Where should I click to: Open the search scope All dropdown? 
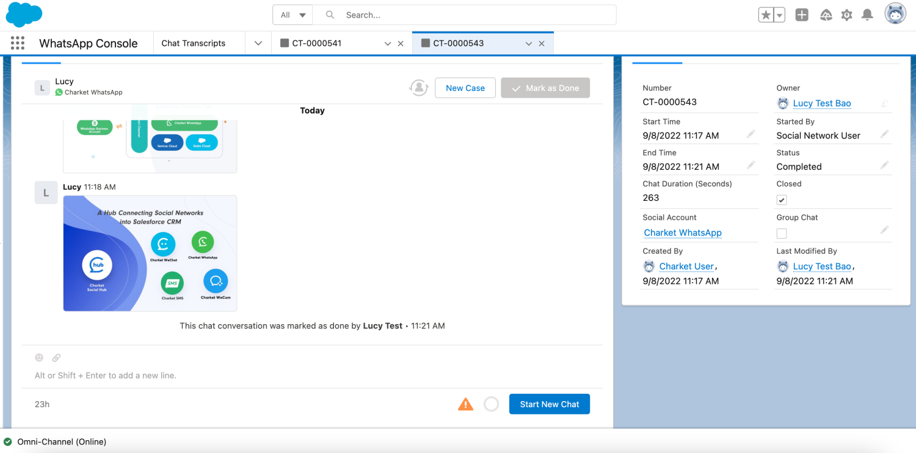coord(293,15)
